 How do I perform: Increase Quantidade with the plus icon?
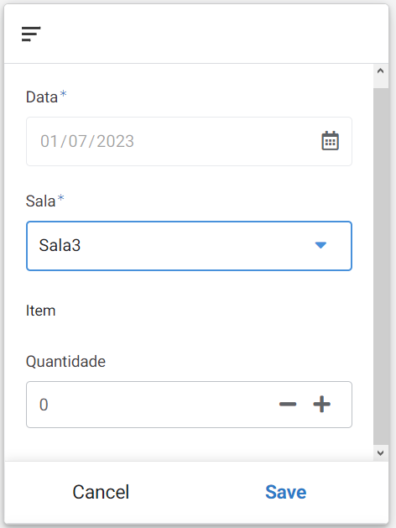pyautogui.click(x=321, y=404)
